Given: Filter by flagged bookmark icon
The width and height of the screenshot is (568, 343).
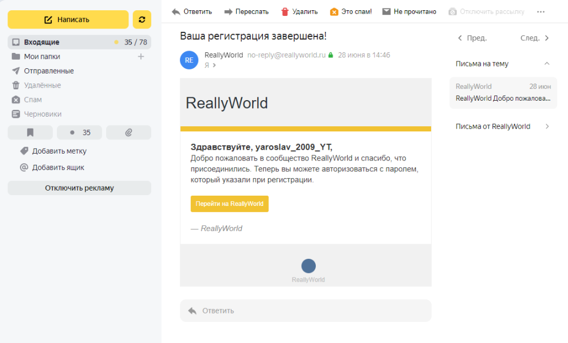Looking at the screenshot, I should (30, 133).
